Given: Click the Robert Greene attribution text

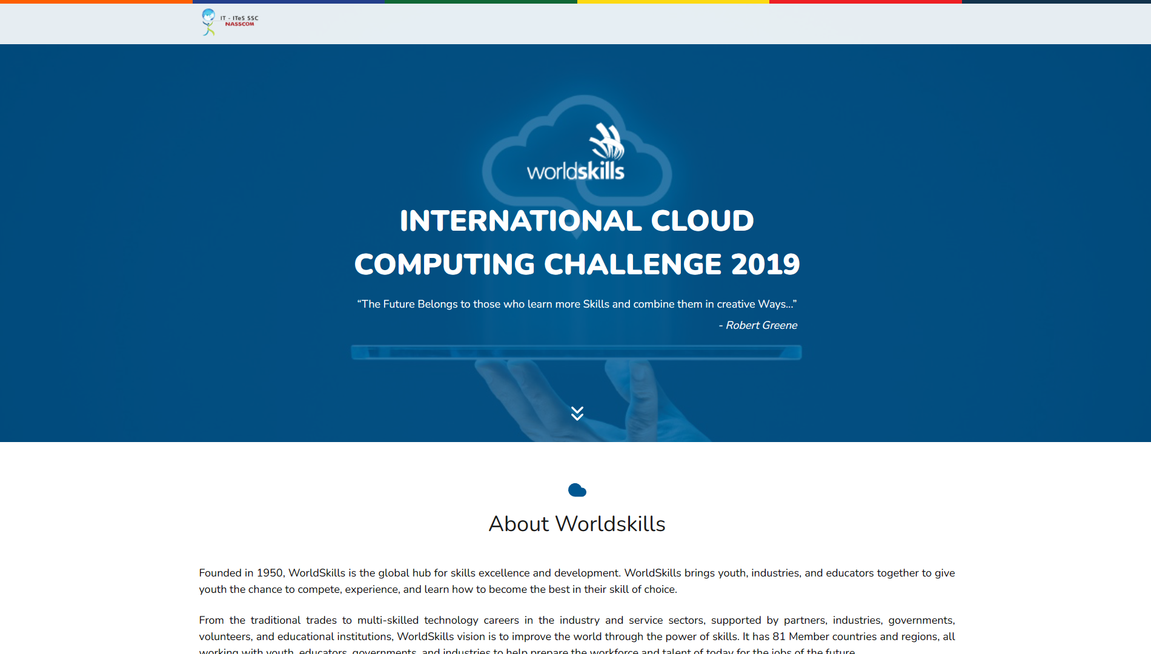Looking at the screenshot, I should pos(758,325).
